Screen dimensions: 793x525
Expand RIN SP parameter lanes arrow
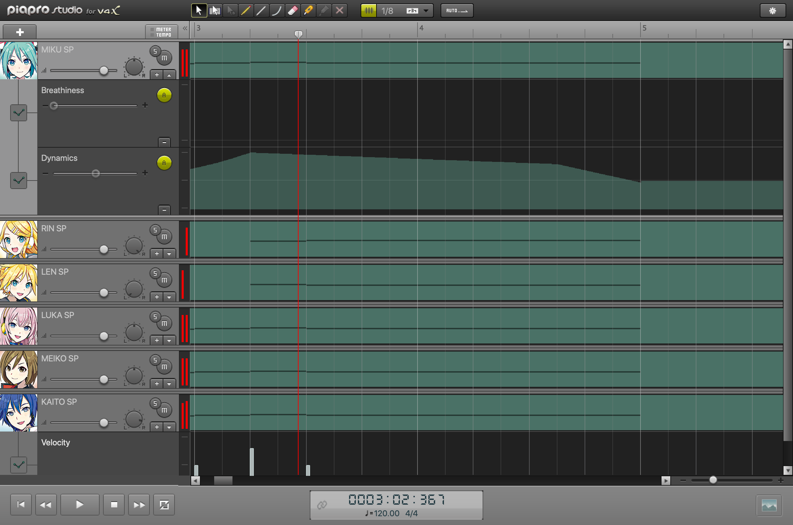tap(169, 254)
